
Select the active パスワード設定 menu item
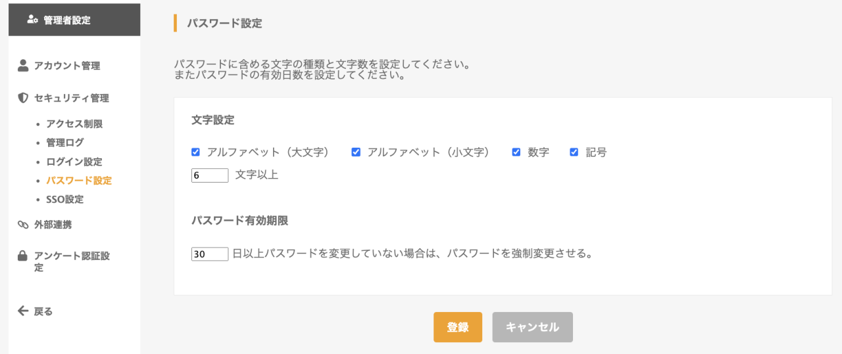(x=79, y=180)
